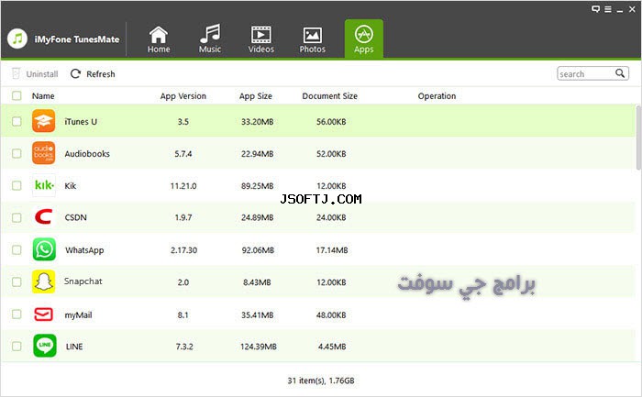Select the Snapchat name text
This screenshot has height=397, width=642.
coord(83,281)
